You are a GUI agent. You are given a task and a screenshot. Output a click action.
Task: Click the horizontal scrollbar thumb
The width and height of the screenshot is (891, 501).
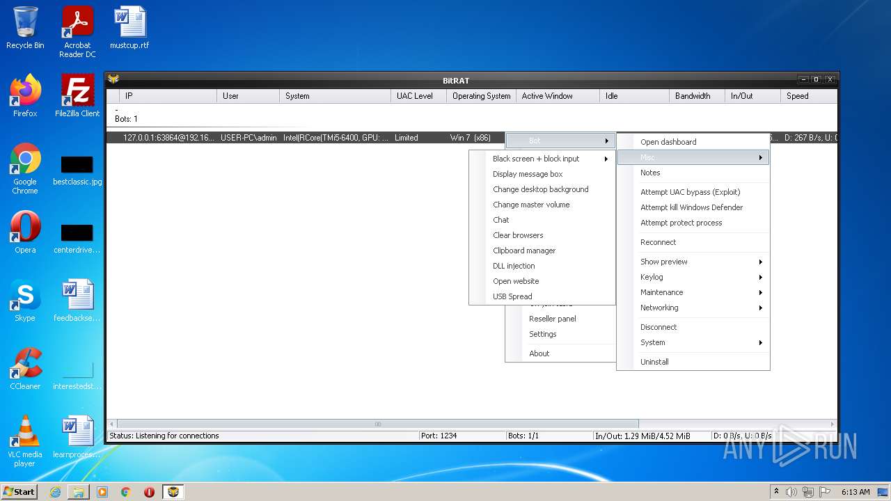click(378, 424)
